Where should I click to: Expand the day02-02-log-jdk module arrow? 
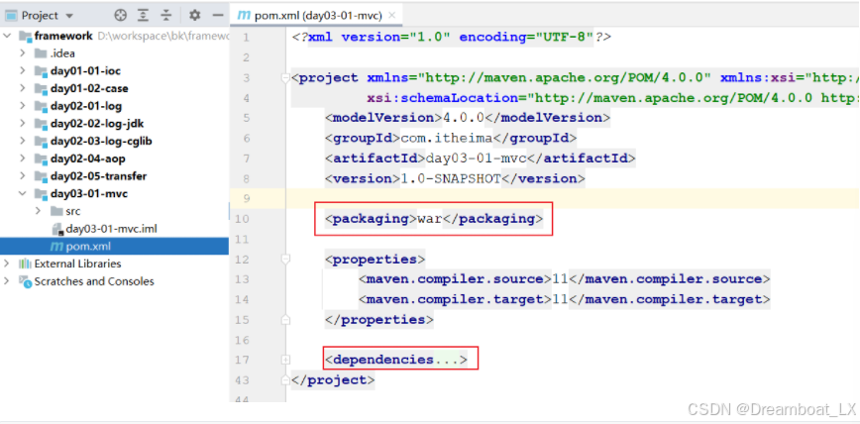click(23, 124)
